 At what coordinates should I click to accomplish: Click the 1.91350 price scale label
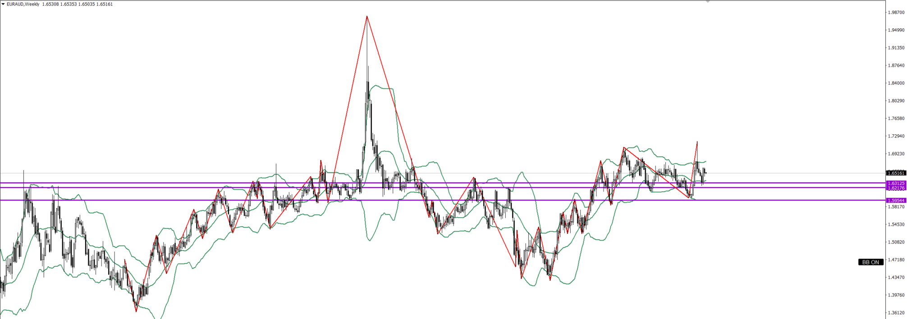tap(896, 48)
